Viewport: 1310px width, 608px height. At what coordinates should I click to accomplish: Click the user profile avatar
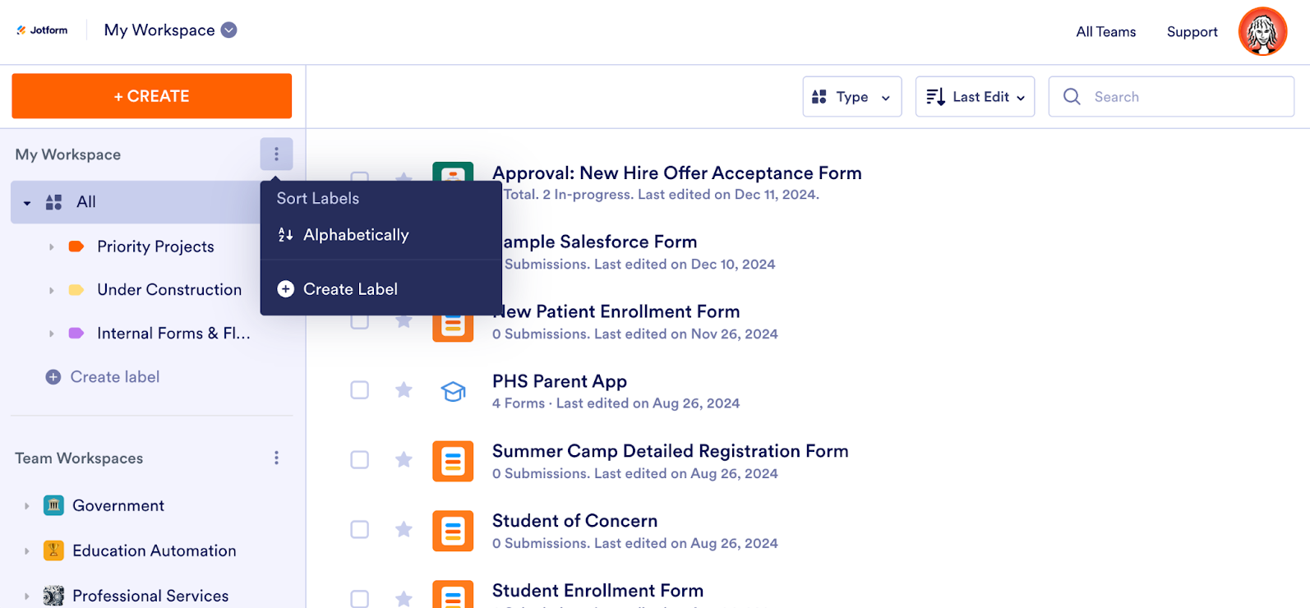[1262, 31]
